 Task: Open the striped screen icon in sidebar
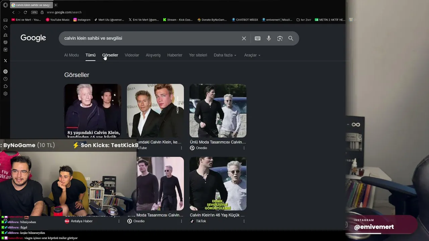coord(5,42)
